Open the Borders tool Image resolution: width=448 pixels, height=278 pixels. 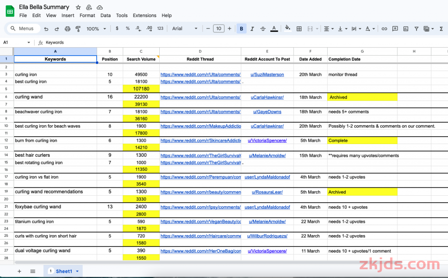[299, 28]
